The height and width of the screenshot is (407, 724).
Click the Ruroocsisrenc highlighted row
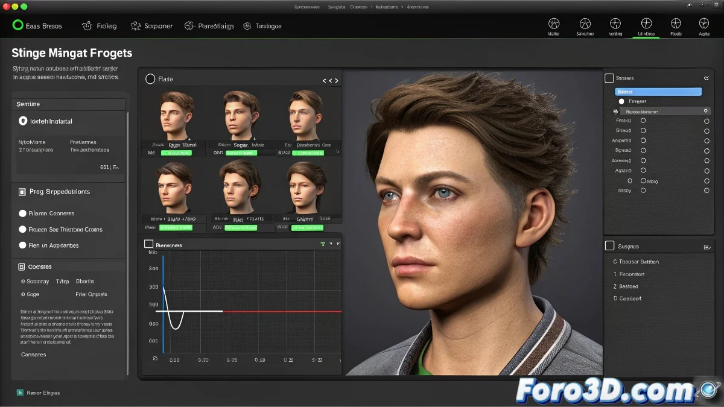[665, 112]
